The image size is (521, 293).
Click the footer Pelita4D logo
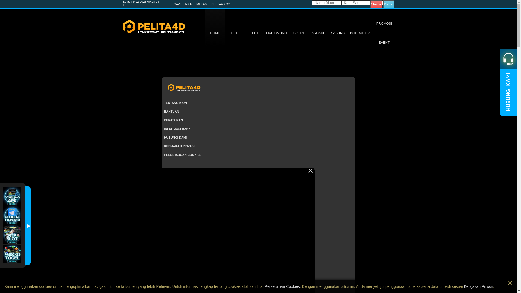[184, 88]
